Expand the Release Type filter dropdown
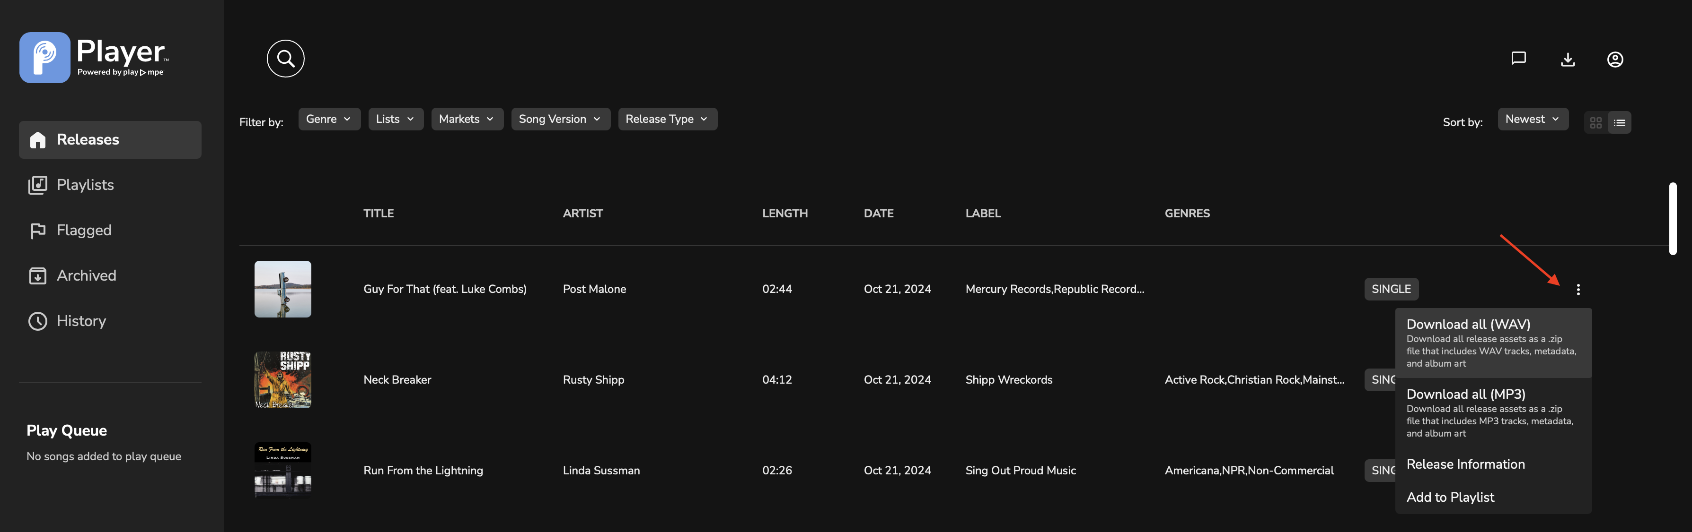This screenshot has width=1692, height=532. point(667,119)
